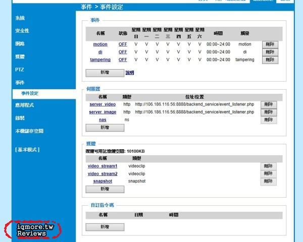
Task: Delete the nas server entry
Action: click(x=269, y=120)
